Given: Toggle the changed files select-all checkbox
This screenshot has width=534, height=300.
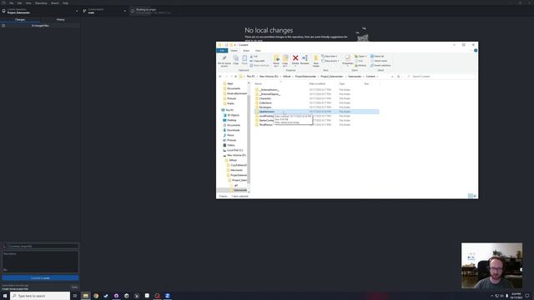Looking at the screenshot, I should click(3, 26).
